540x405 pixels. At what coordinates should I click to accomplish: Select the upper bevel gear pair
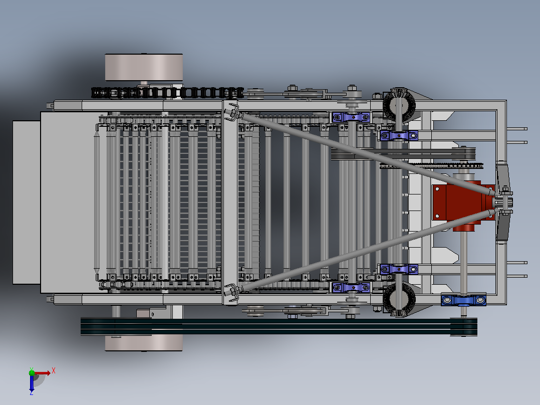399,104
